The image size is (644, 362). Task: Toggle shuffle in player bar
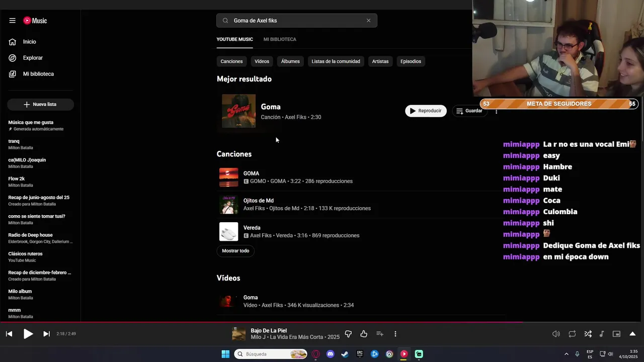pos(588,334)
